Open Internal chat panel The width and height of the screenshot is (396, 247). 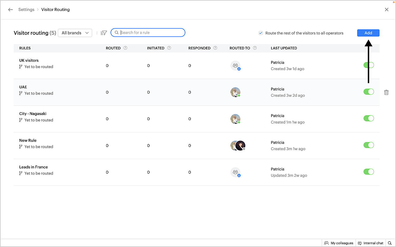pos(370,243)
